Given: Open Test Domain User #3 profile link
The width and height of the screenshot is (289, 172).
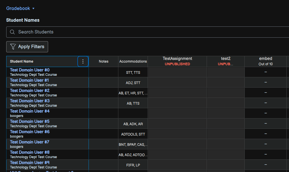Looking at the screenshot, I should (30, 101).
